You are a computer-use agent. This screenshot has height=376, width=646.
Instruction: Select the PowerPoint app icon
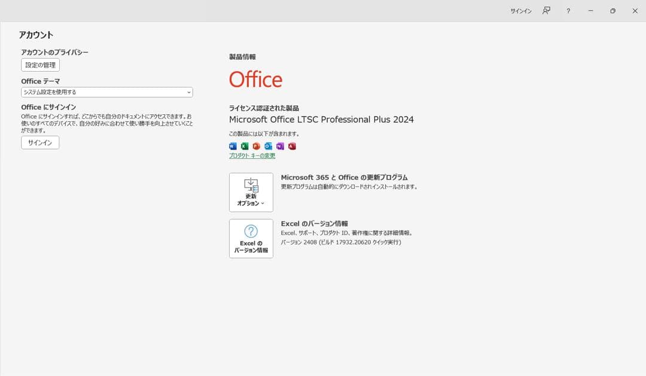pos(256,146)
